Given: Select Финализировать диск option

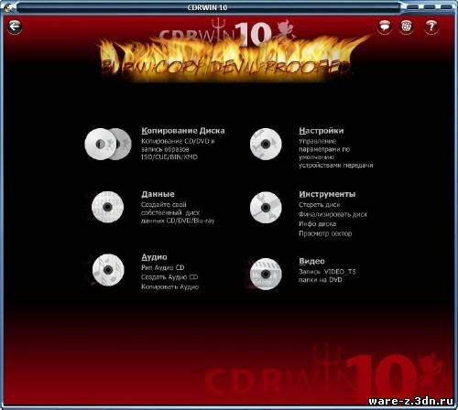Looking at the screenshot, I should tap(333, 214).
